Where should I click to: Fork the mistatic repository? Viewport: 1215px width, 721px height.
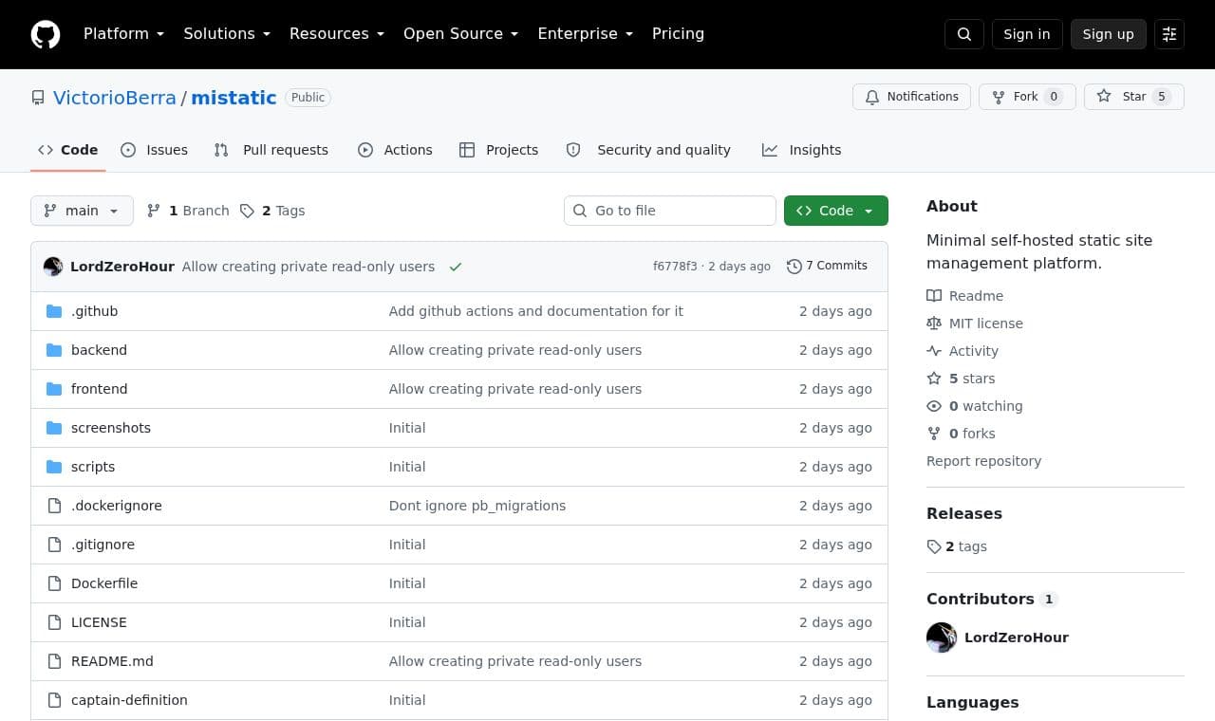click(x=1027, y=97)
